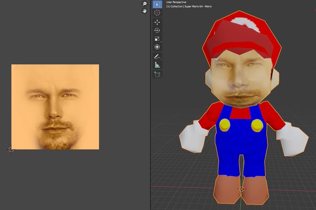Click the pan hand gizmo in image editor
316x210 pixels.
tap(145, 11)
